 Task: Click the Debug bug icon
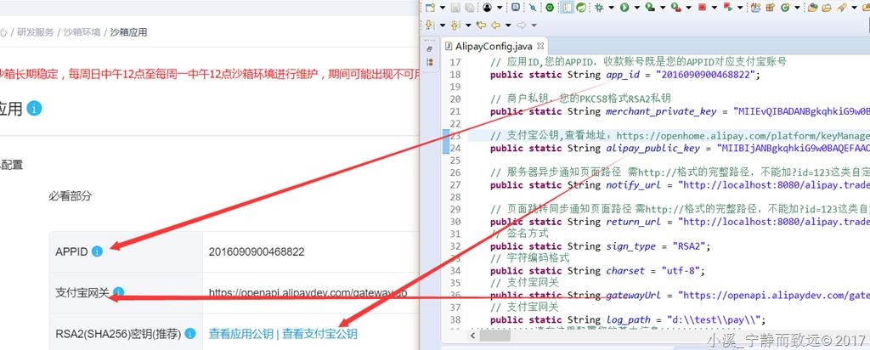pos(599,7)
